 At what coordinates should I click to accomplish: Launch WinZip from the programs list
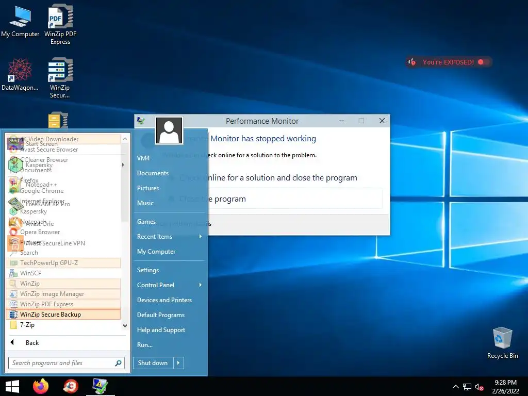[x=63, y=284]
